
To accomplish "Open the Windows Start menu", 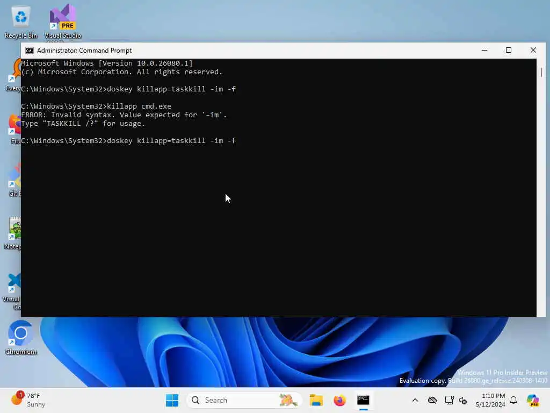I will click(x=172, y=400).
